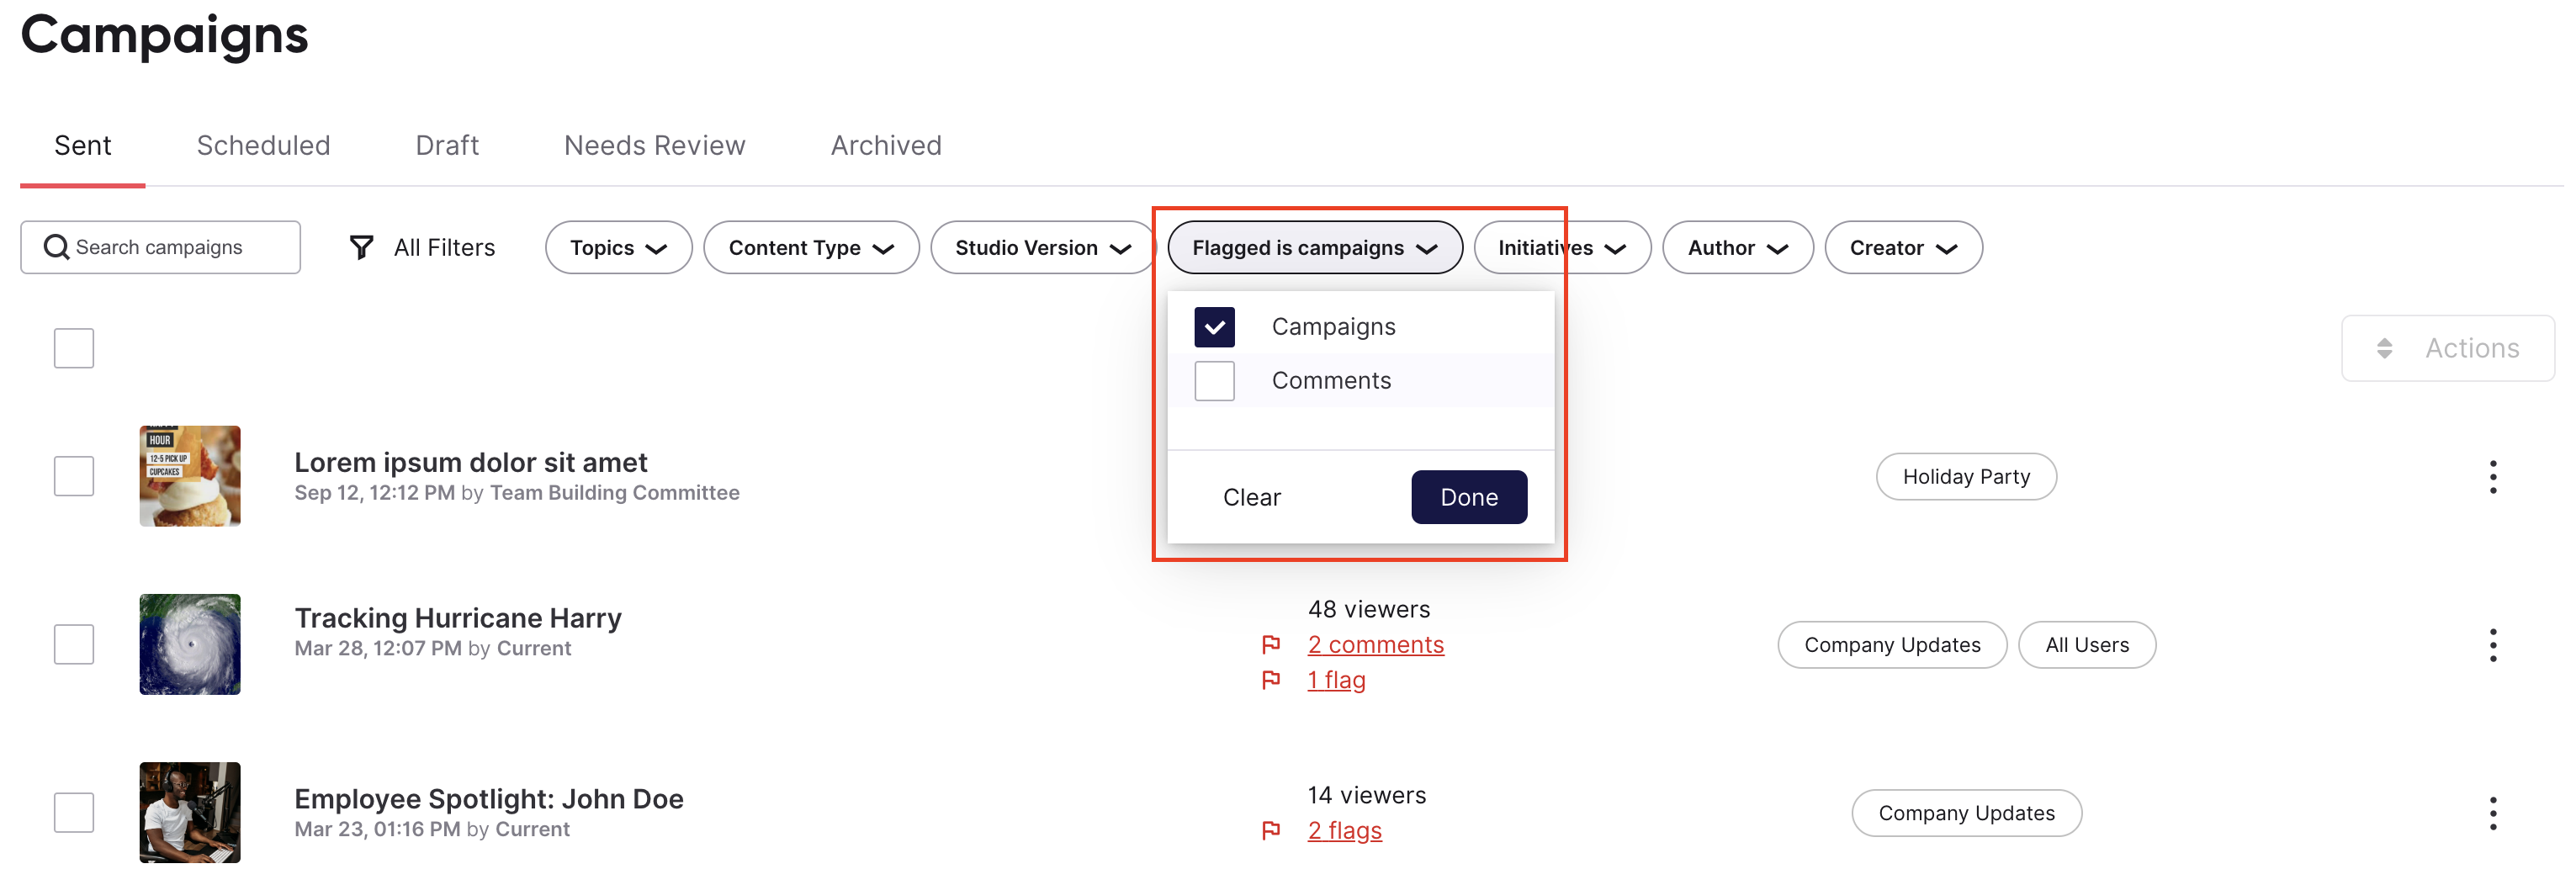Viewport: 2576px width, 885px height.
Task: Click the funnel icon beside All Filters
Action: 361,247
